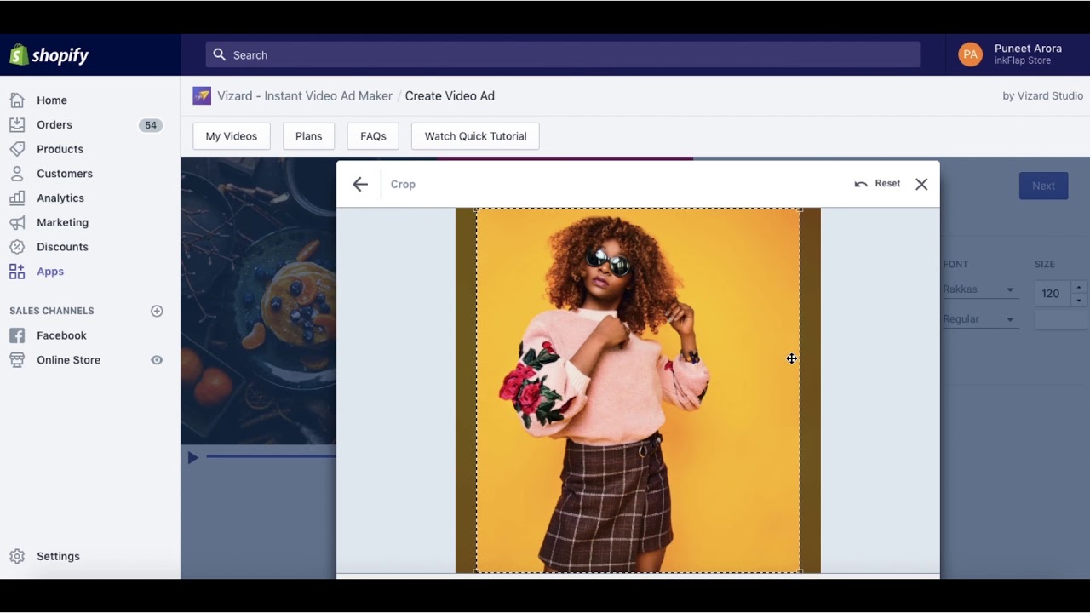Add a sales channel with plus icon
Viewport: 1090px width, 613px height.
point(157,312)
